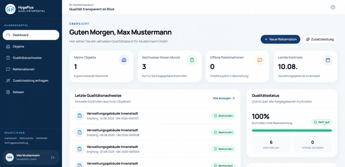
Task: Click the alert icon in Offene Reklamationen card
Action: click(x=260, y=60)
